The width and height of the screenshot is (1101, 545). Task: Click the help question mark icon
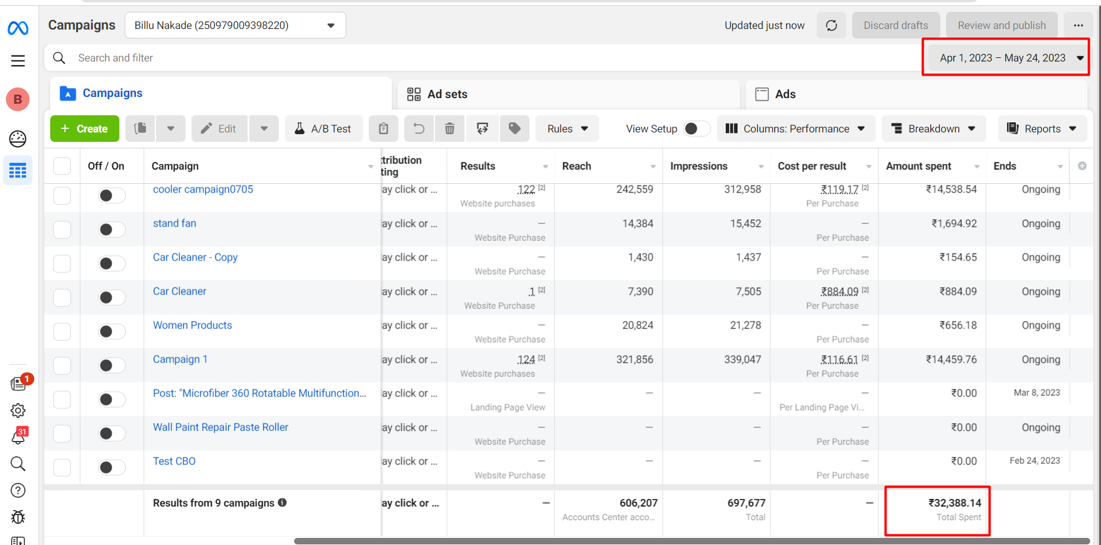coord(18,490)
